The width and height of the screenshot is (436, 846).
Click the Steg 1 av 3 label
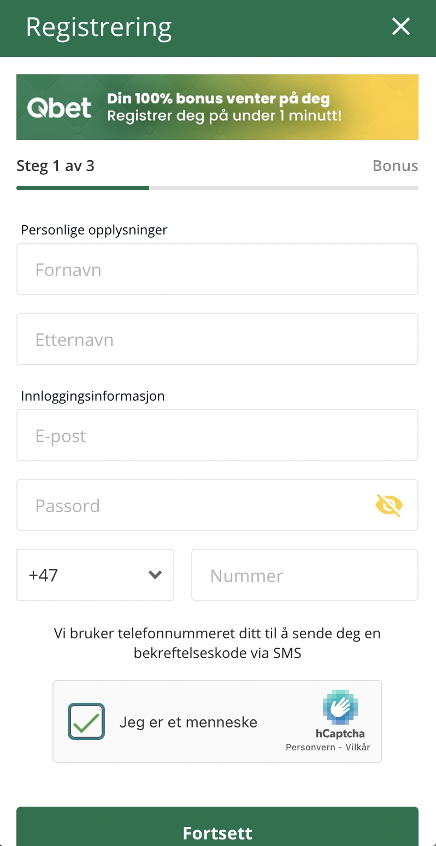click(55, 166)
